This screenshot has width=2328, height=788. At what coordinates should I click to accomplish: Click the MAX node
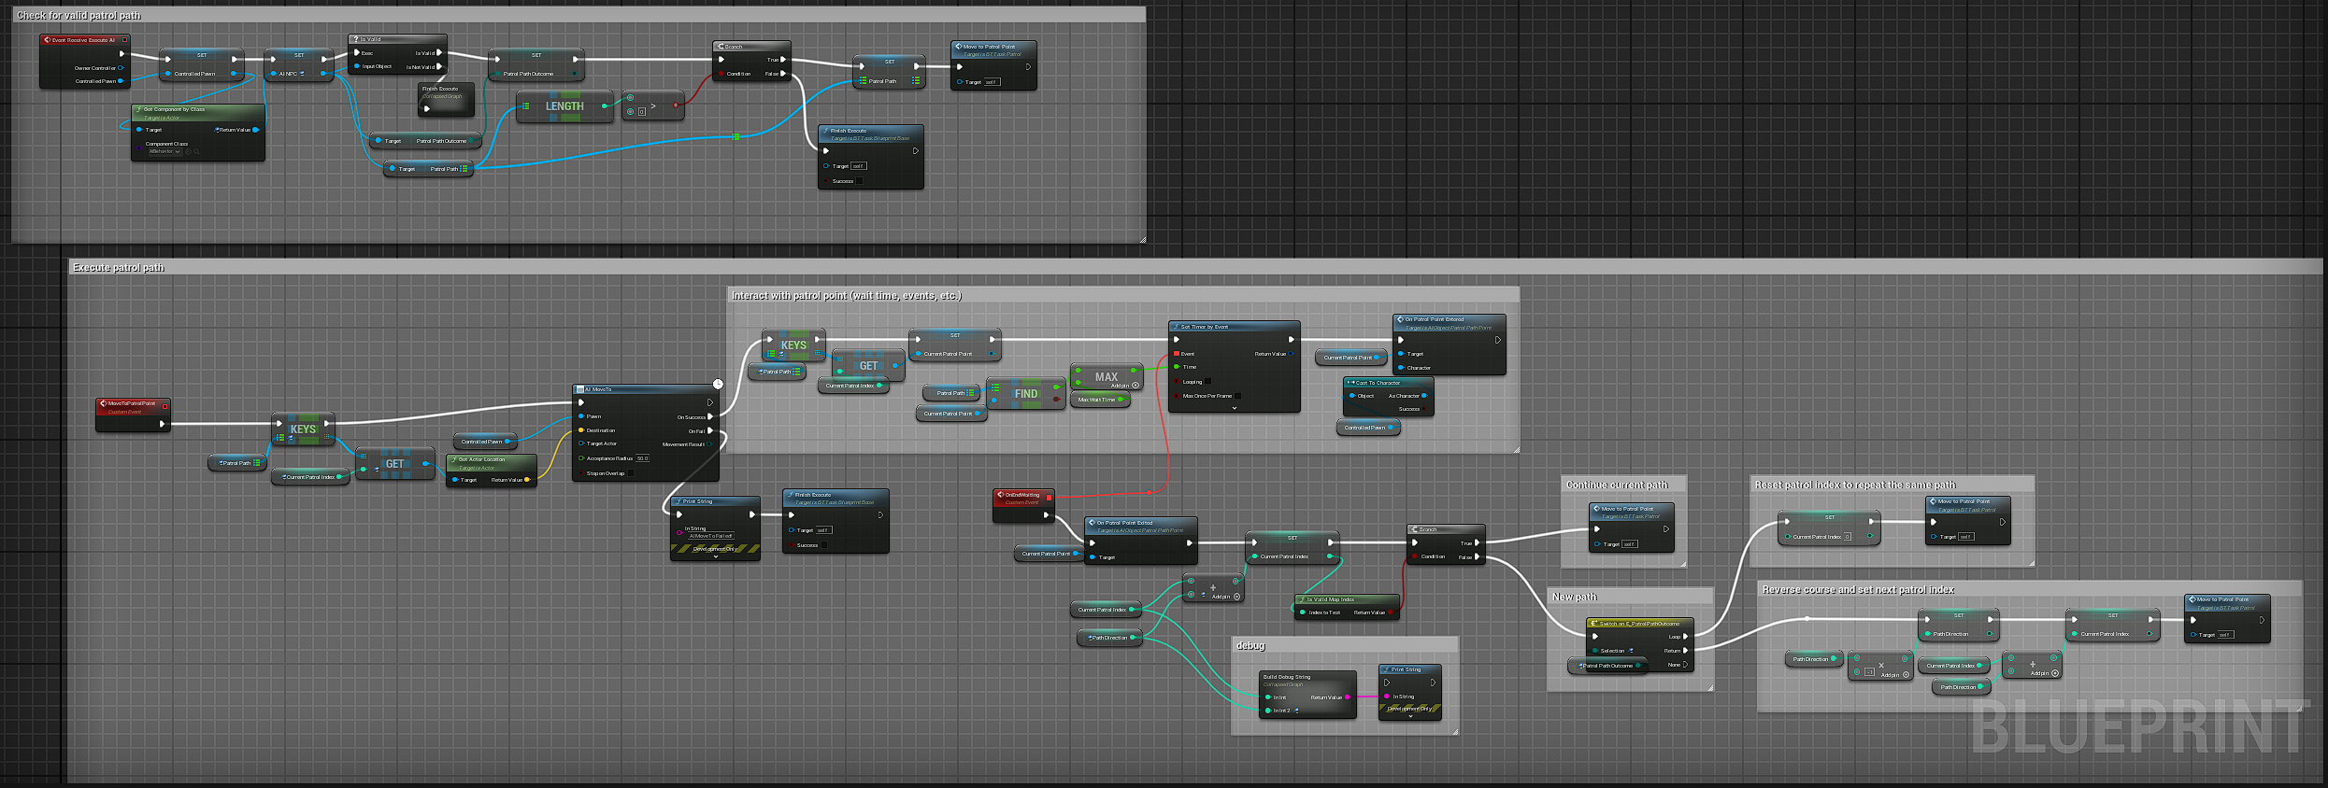point(1107,376)
